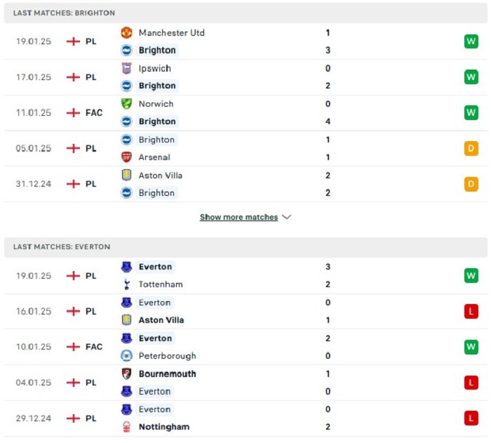491x443 pixels.
Task: Click the Peterborough club crest icon
Action: pyautogui.click(x=126, y=355)
